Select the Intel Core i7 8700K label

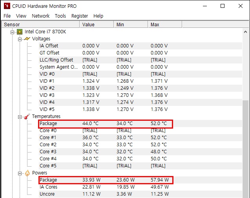click(x=45, y=32)
